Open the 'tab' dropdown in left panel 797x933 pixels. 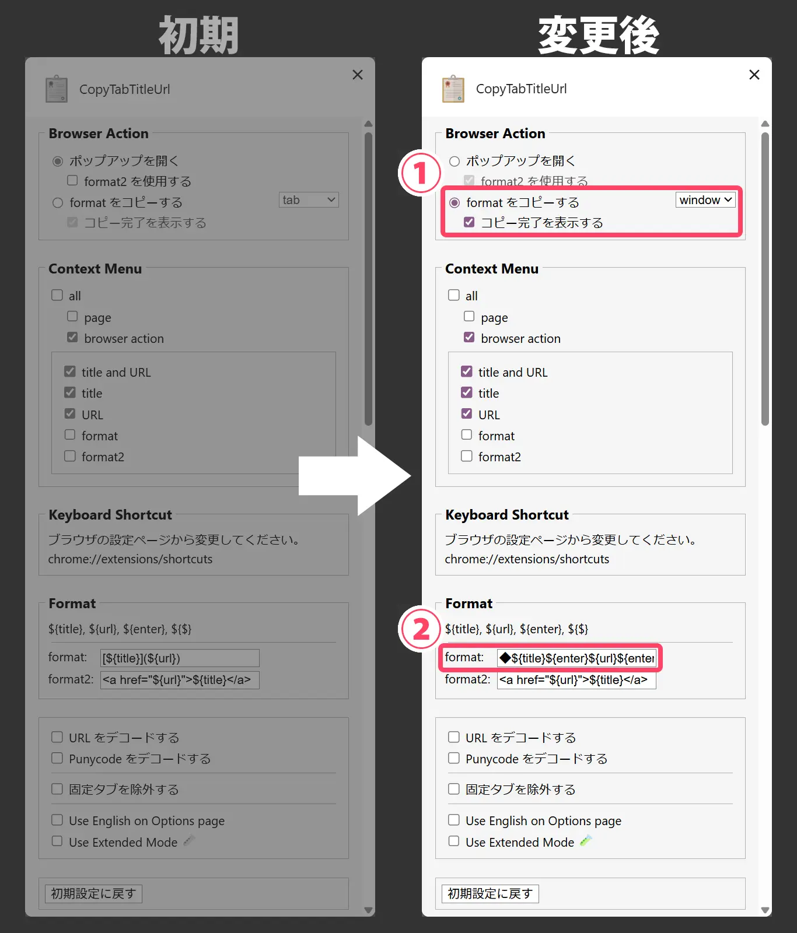tap(309, 200)
